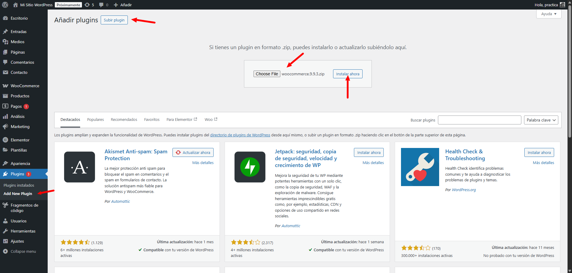Open the updates icon showing 5

click(89, 5)
